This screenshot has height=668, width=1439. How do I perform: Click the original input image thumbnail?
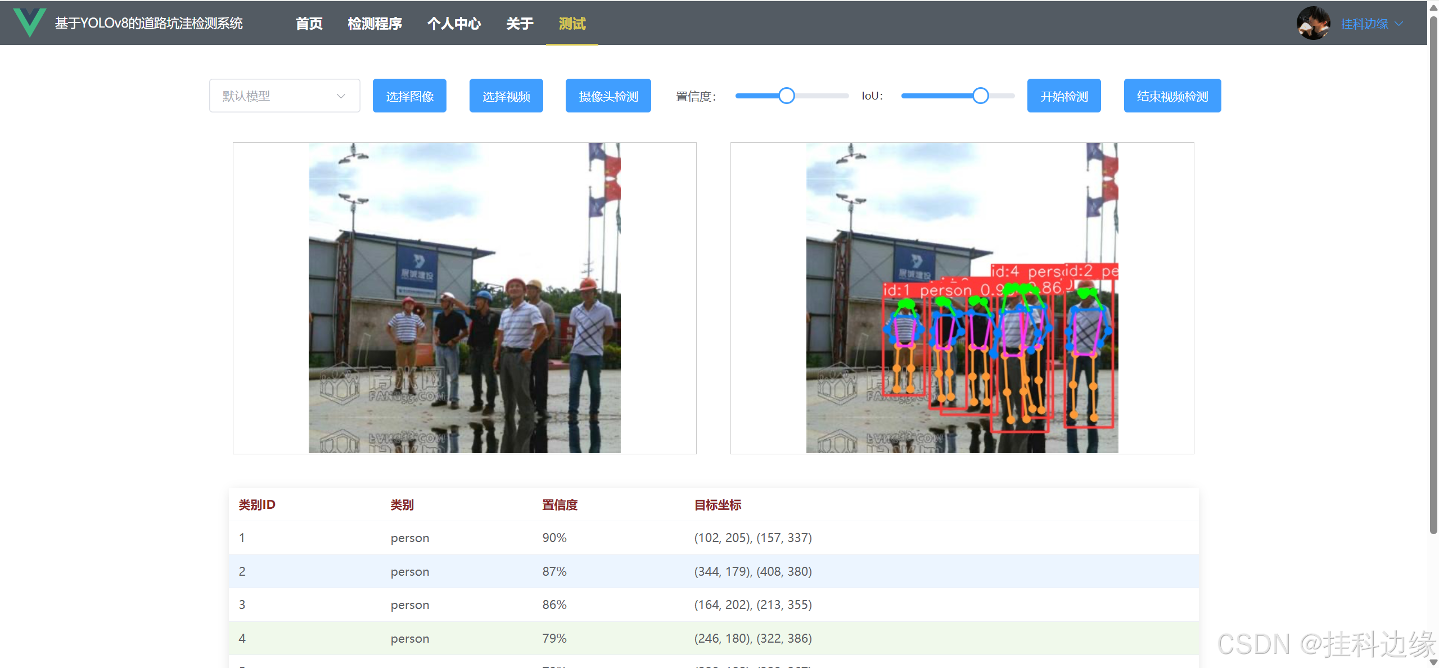(x=464, y=298)
